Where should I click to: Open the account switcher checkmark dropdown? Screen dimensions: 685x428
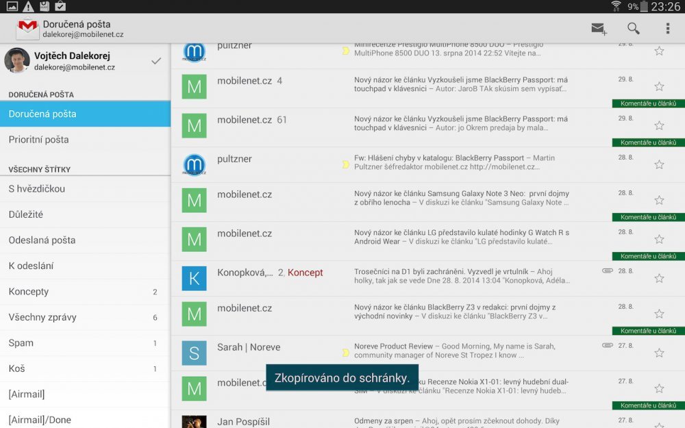tap(156, 61)
